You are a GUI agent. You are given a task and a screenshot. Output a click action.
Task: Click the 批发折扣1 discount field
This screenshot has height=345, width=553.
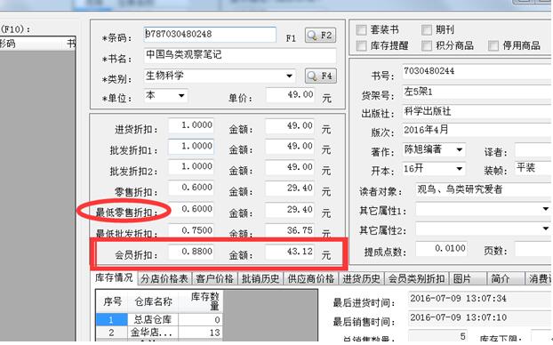point(191,147)
